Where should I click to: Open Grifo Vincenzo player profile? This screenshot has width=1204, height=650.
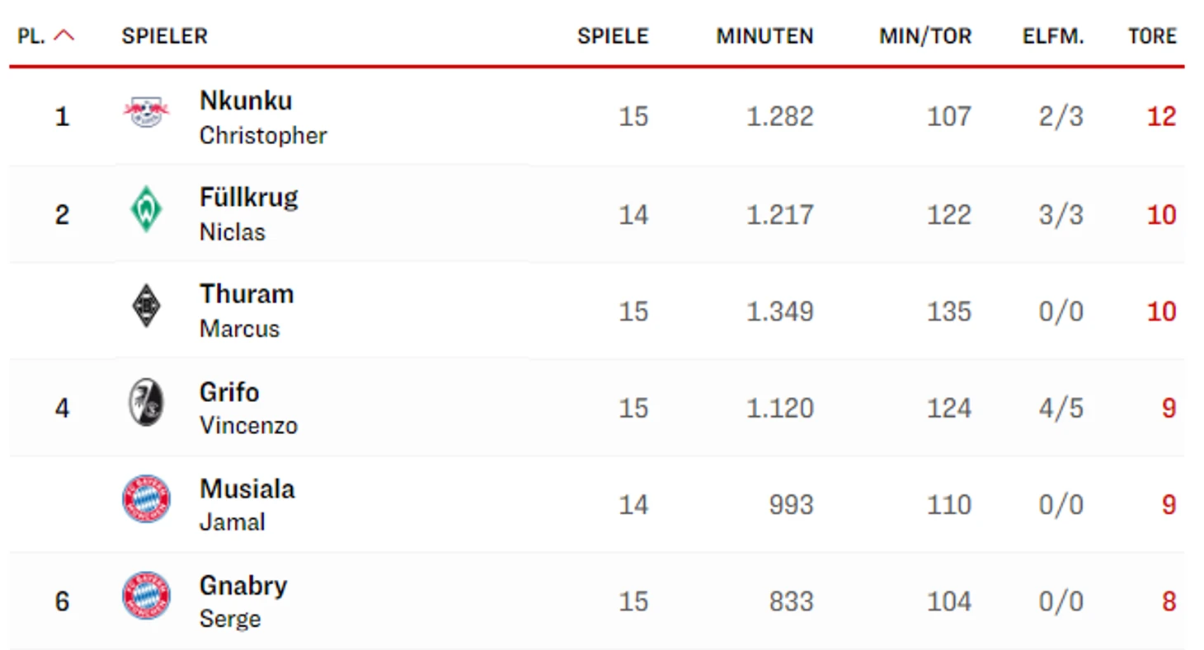click(x=248, y=408)
